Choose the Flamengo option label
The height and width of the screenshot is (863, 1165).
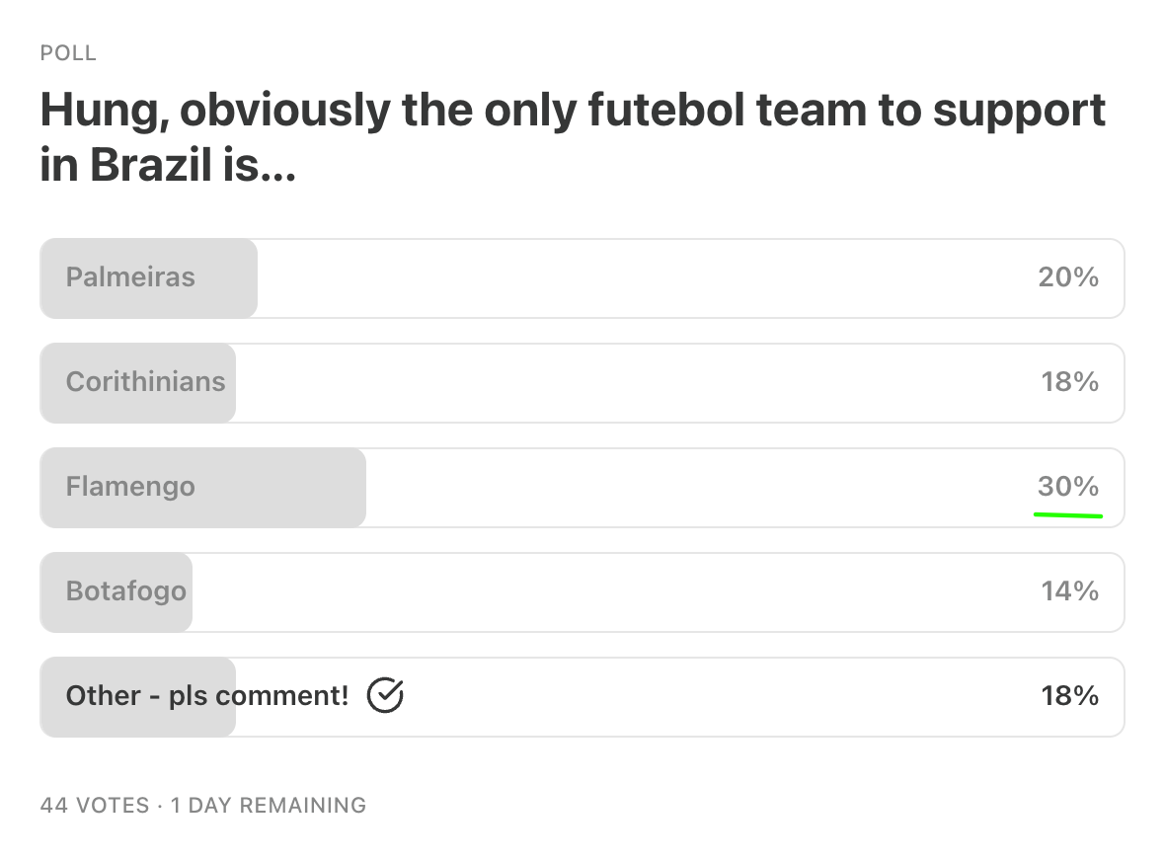(130, 487)
